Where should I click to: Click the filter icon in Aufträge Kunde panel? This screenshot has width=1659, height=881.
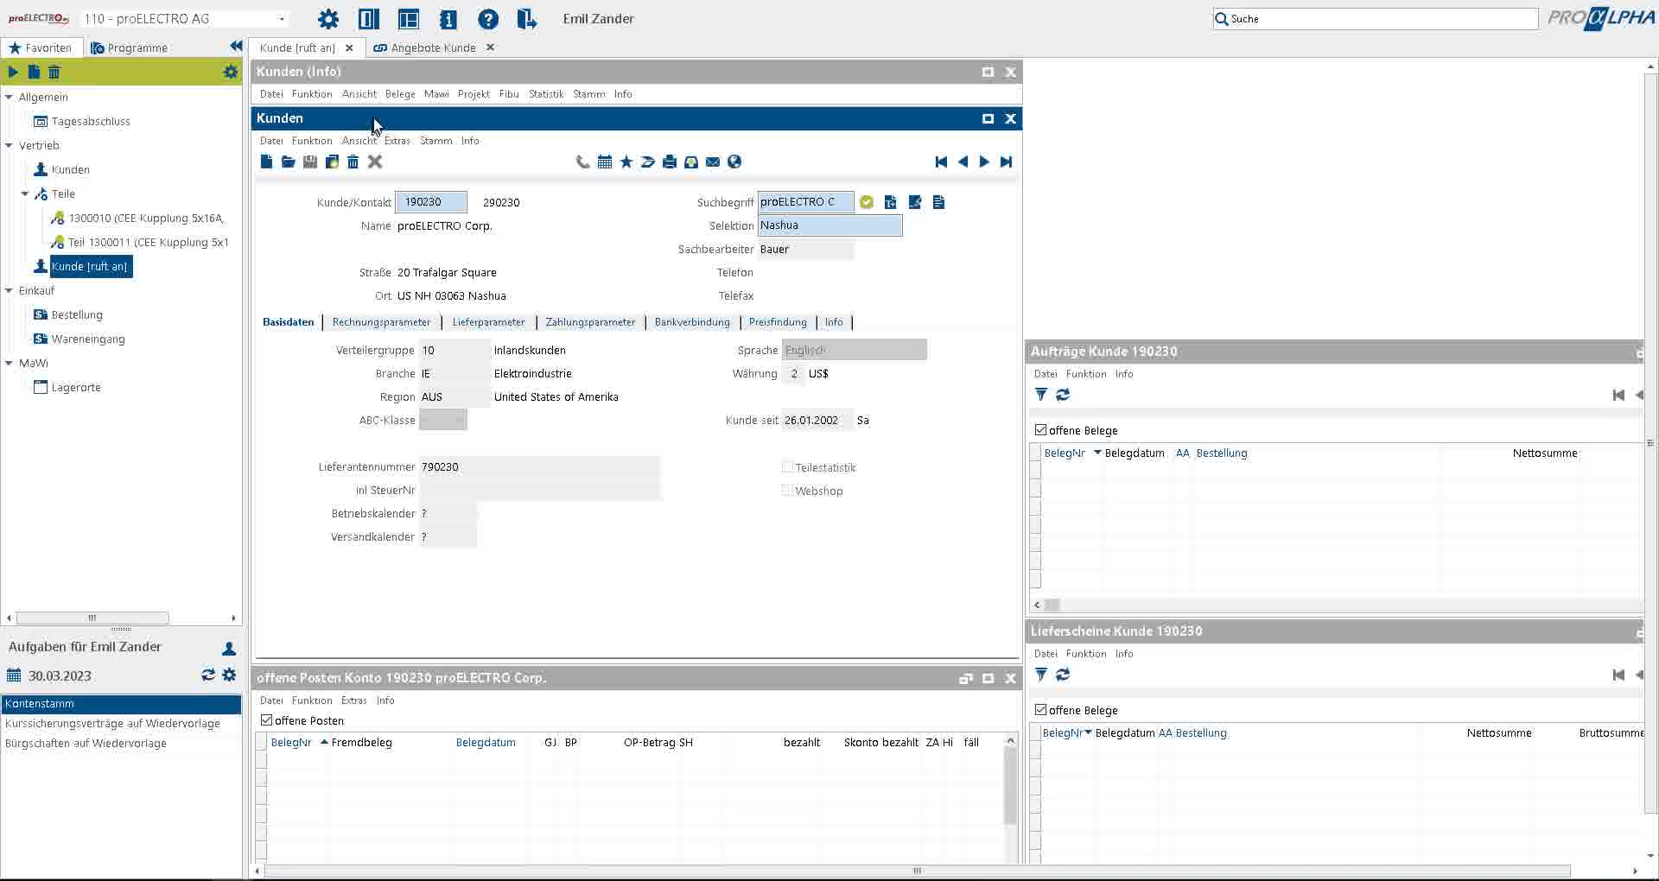click(1041, 395)
